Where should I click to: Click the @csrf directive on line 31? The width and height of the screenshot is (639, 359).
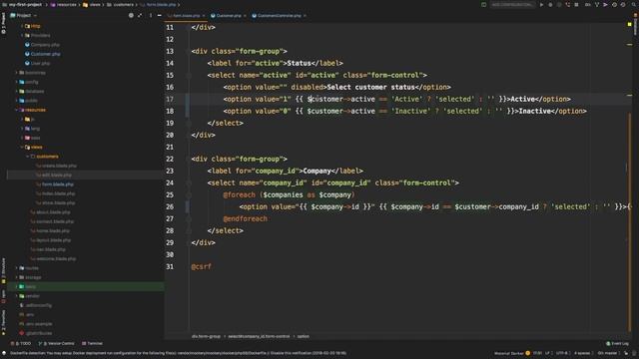[x=202, y=267]
